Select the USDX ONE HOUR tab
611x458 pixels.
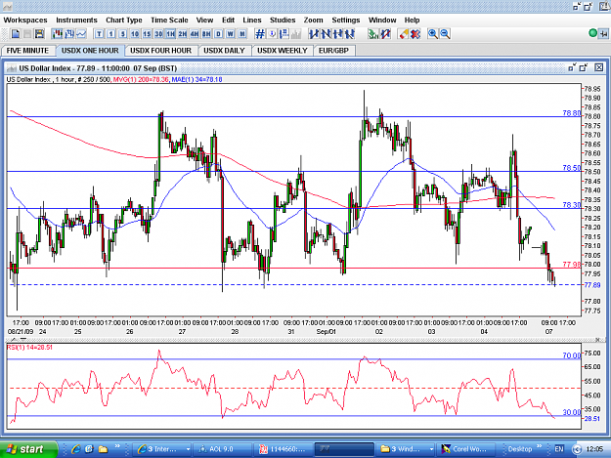click(90, 51)
